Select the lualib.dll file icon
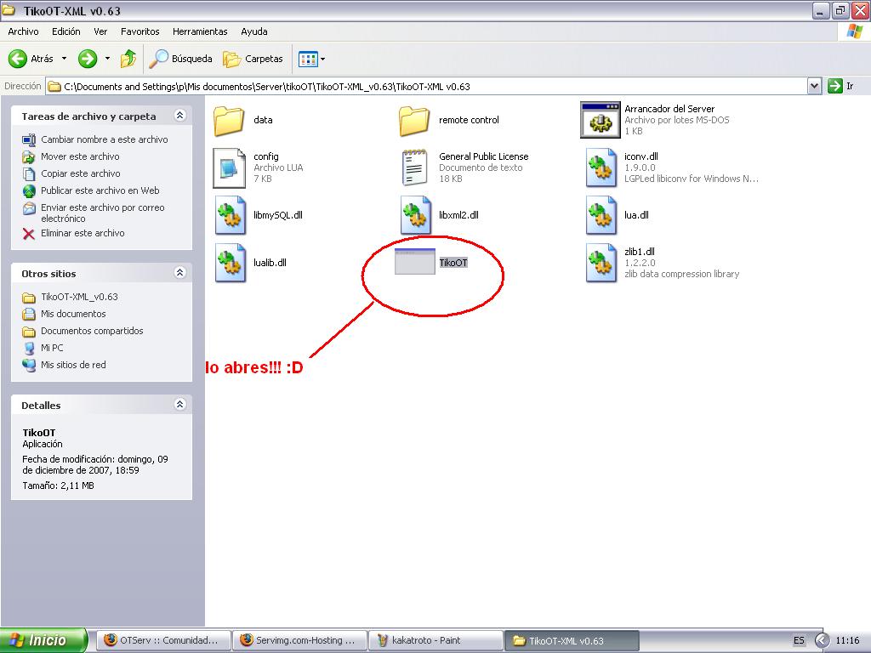871x653 pixels. [x=231, y=263]
